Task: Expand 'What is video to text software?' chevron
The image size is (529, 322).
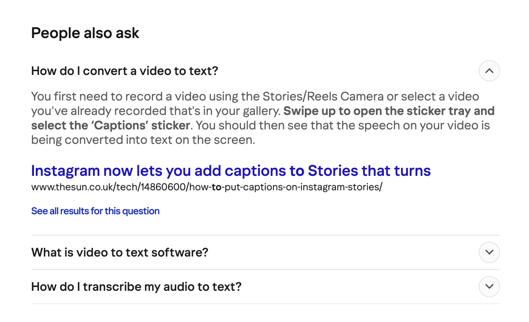Action: coord(489,252)
